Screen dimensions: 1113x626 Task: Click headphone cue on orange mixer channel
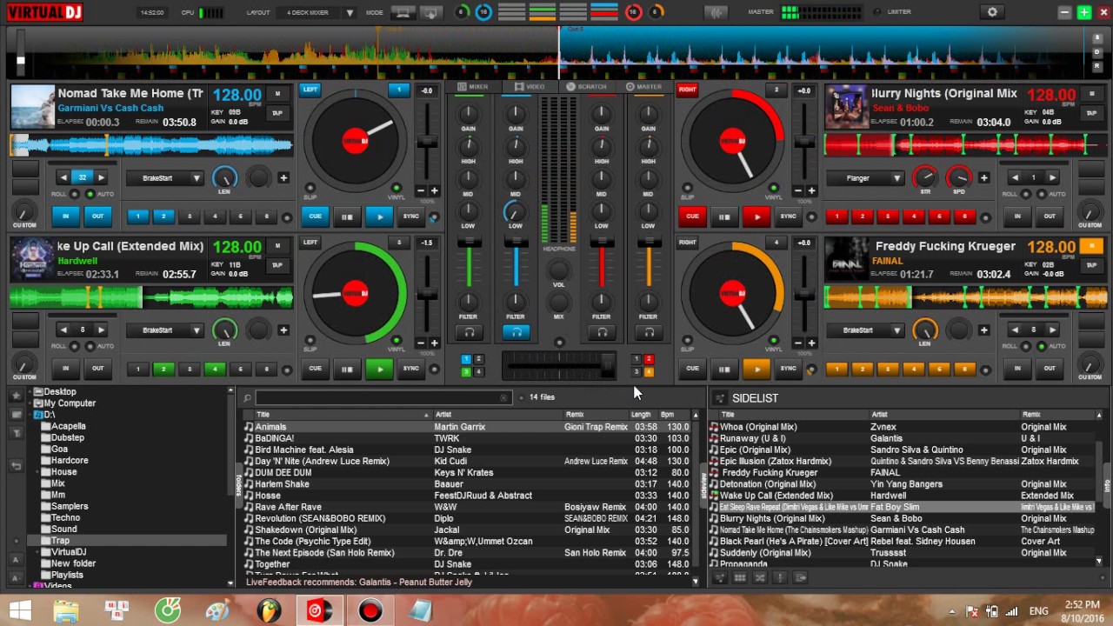[x=648, y=332]
